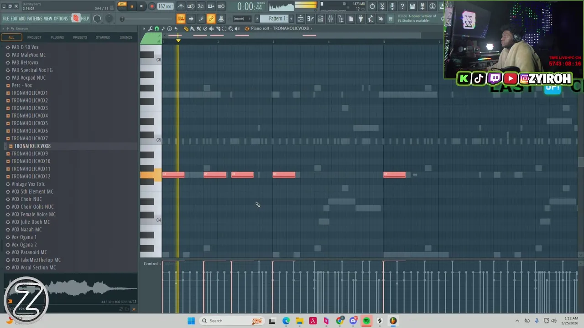This screenshot has height=328, width=584.
Task: Switch to the STARRED browser tab
Action: tap(103, 37)
